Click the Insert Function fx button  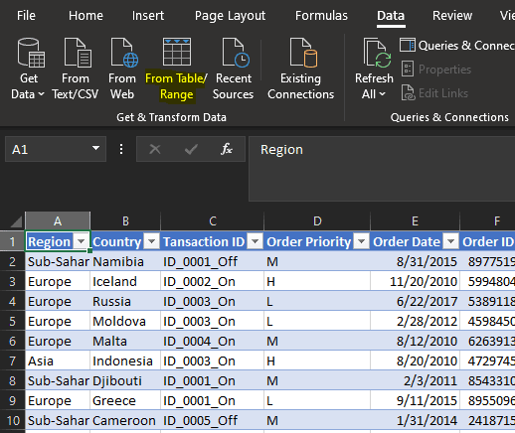tap(227, 149)
